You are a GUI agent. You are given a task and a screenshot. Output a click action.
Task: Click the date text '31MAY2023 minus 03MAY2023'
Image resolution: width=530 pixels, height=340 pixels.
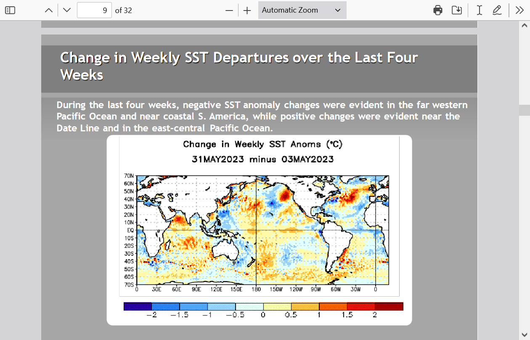(263, 159)
